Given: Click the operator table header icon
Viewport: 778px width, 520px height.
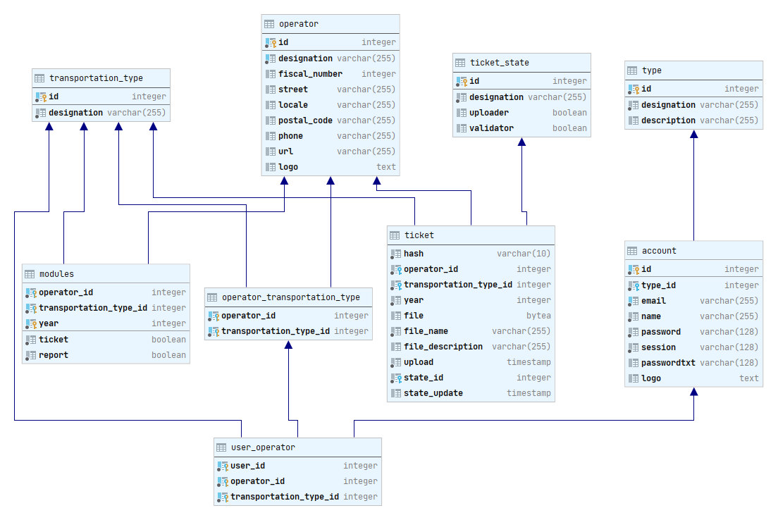Looking at the screenshot, I should click(270, 24).
